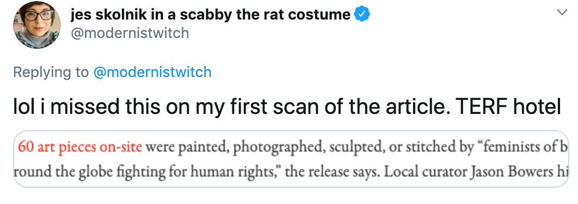
Task: Follow the blue @modernistwitch reply link
Action: pos(152,72)
